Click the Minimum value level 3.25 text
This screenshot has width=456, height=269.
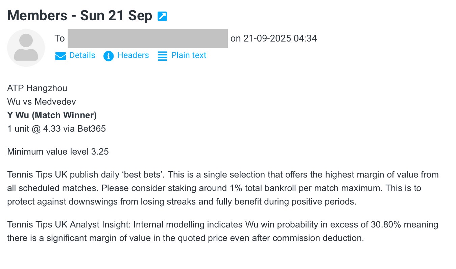[58, 152]
